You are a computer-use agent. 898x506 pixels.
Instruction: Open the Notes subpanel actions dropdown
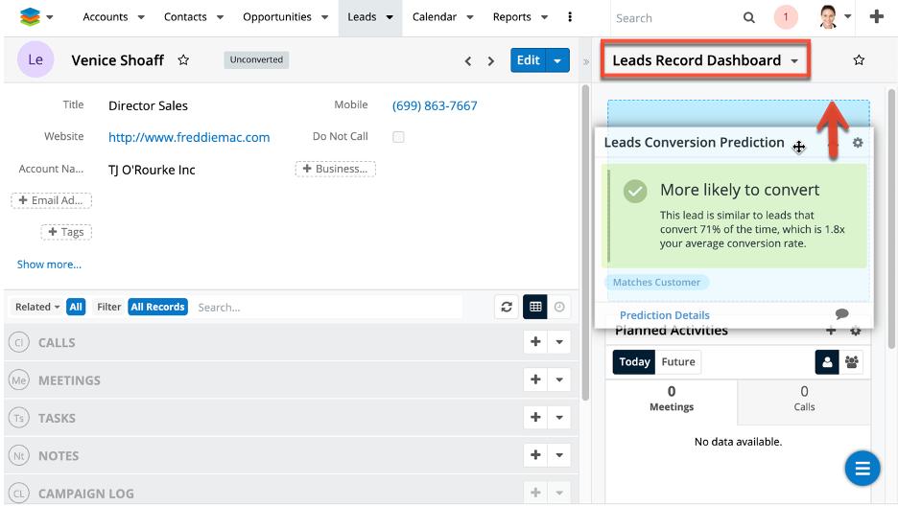point(559,455)
